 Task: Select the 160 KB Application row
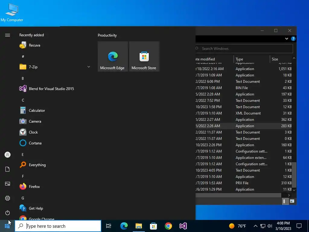coord(244,145)
